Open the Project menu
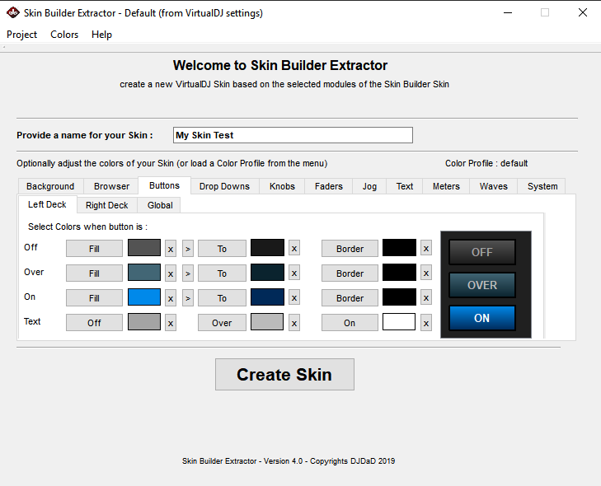Image resolution: width=601 pixels, height=486 pixels. click(x=22, y=35)
